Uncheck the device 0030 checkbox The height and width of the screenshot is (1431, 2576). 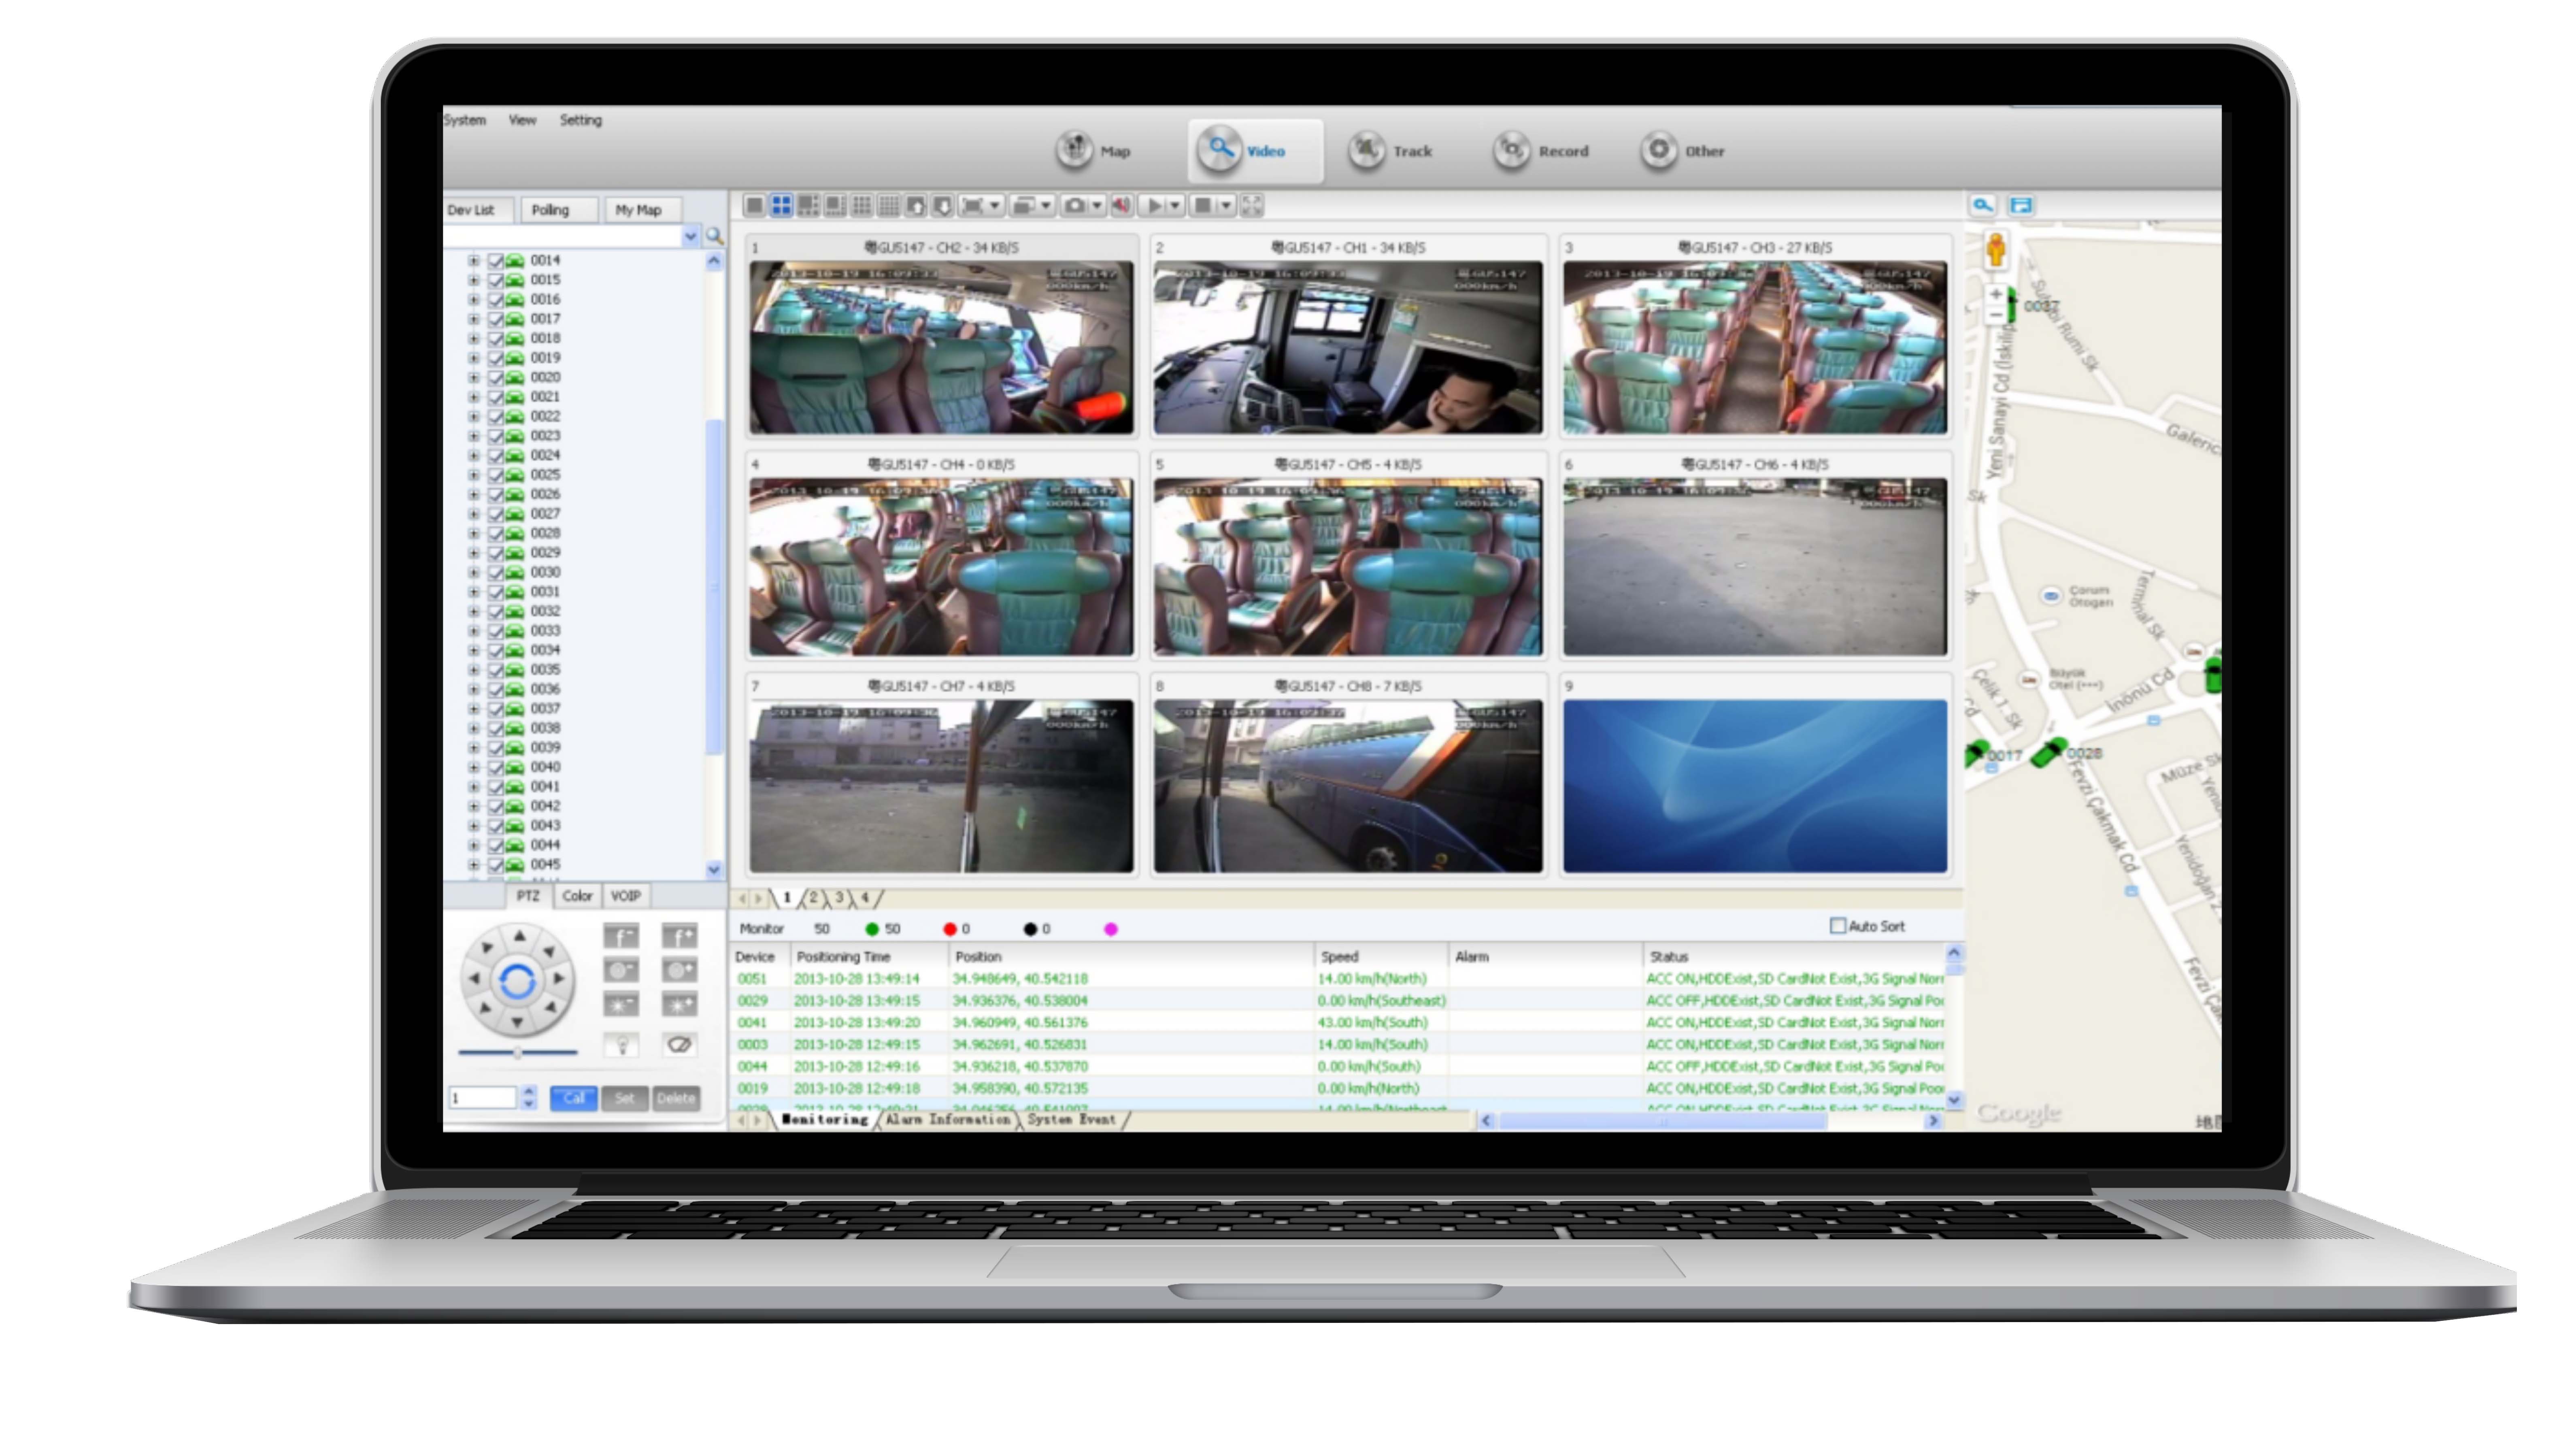click(495, 573)
